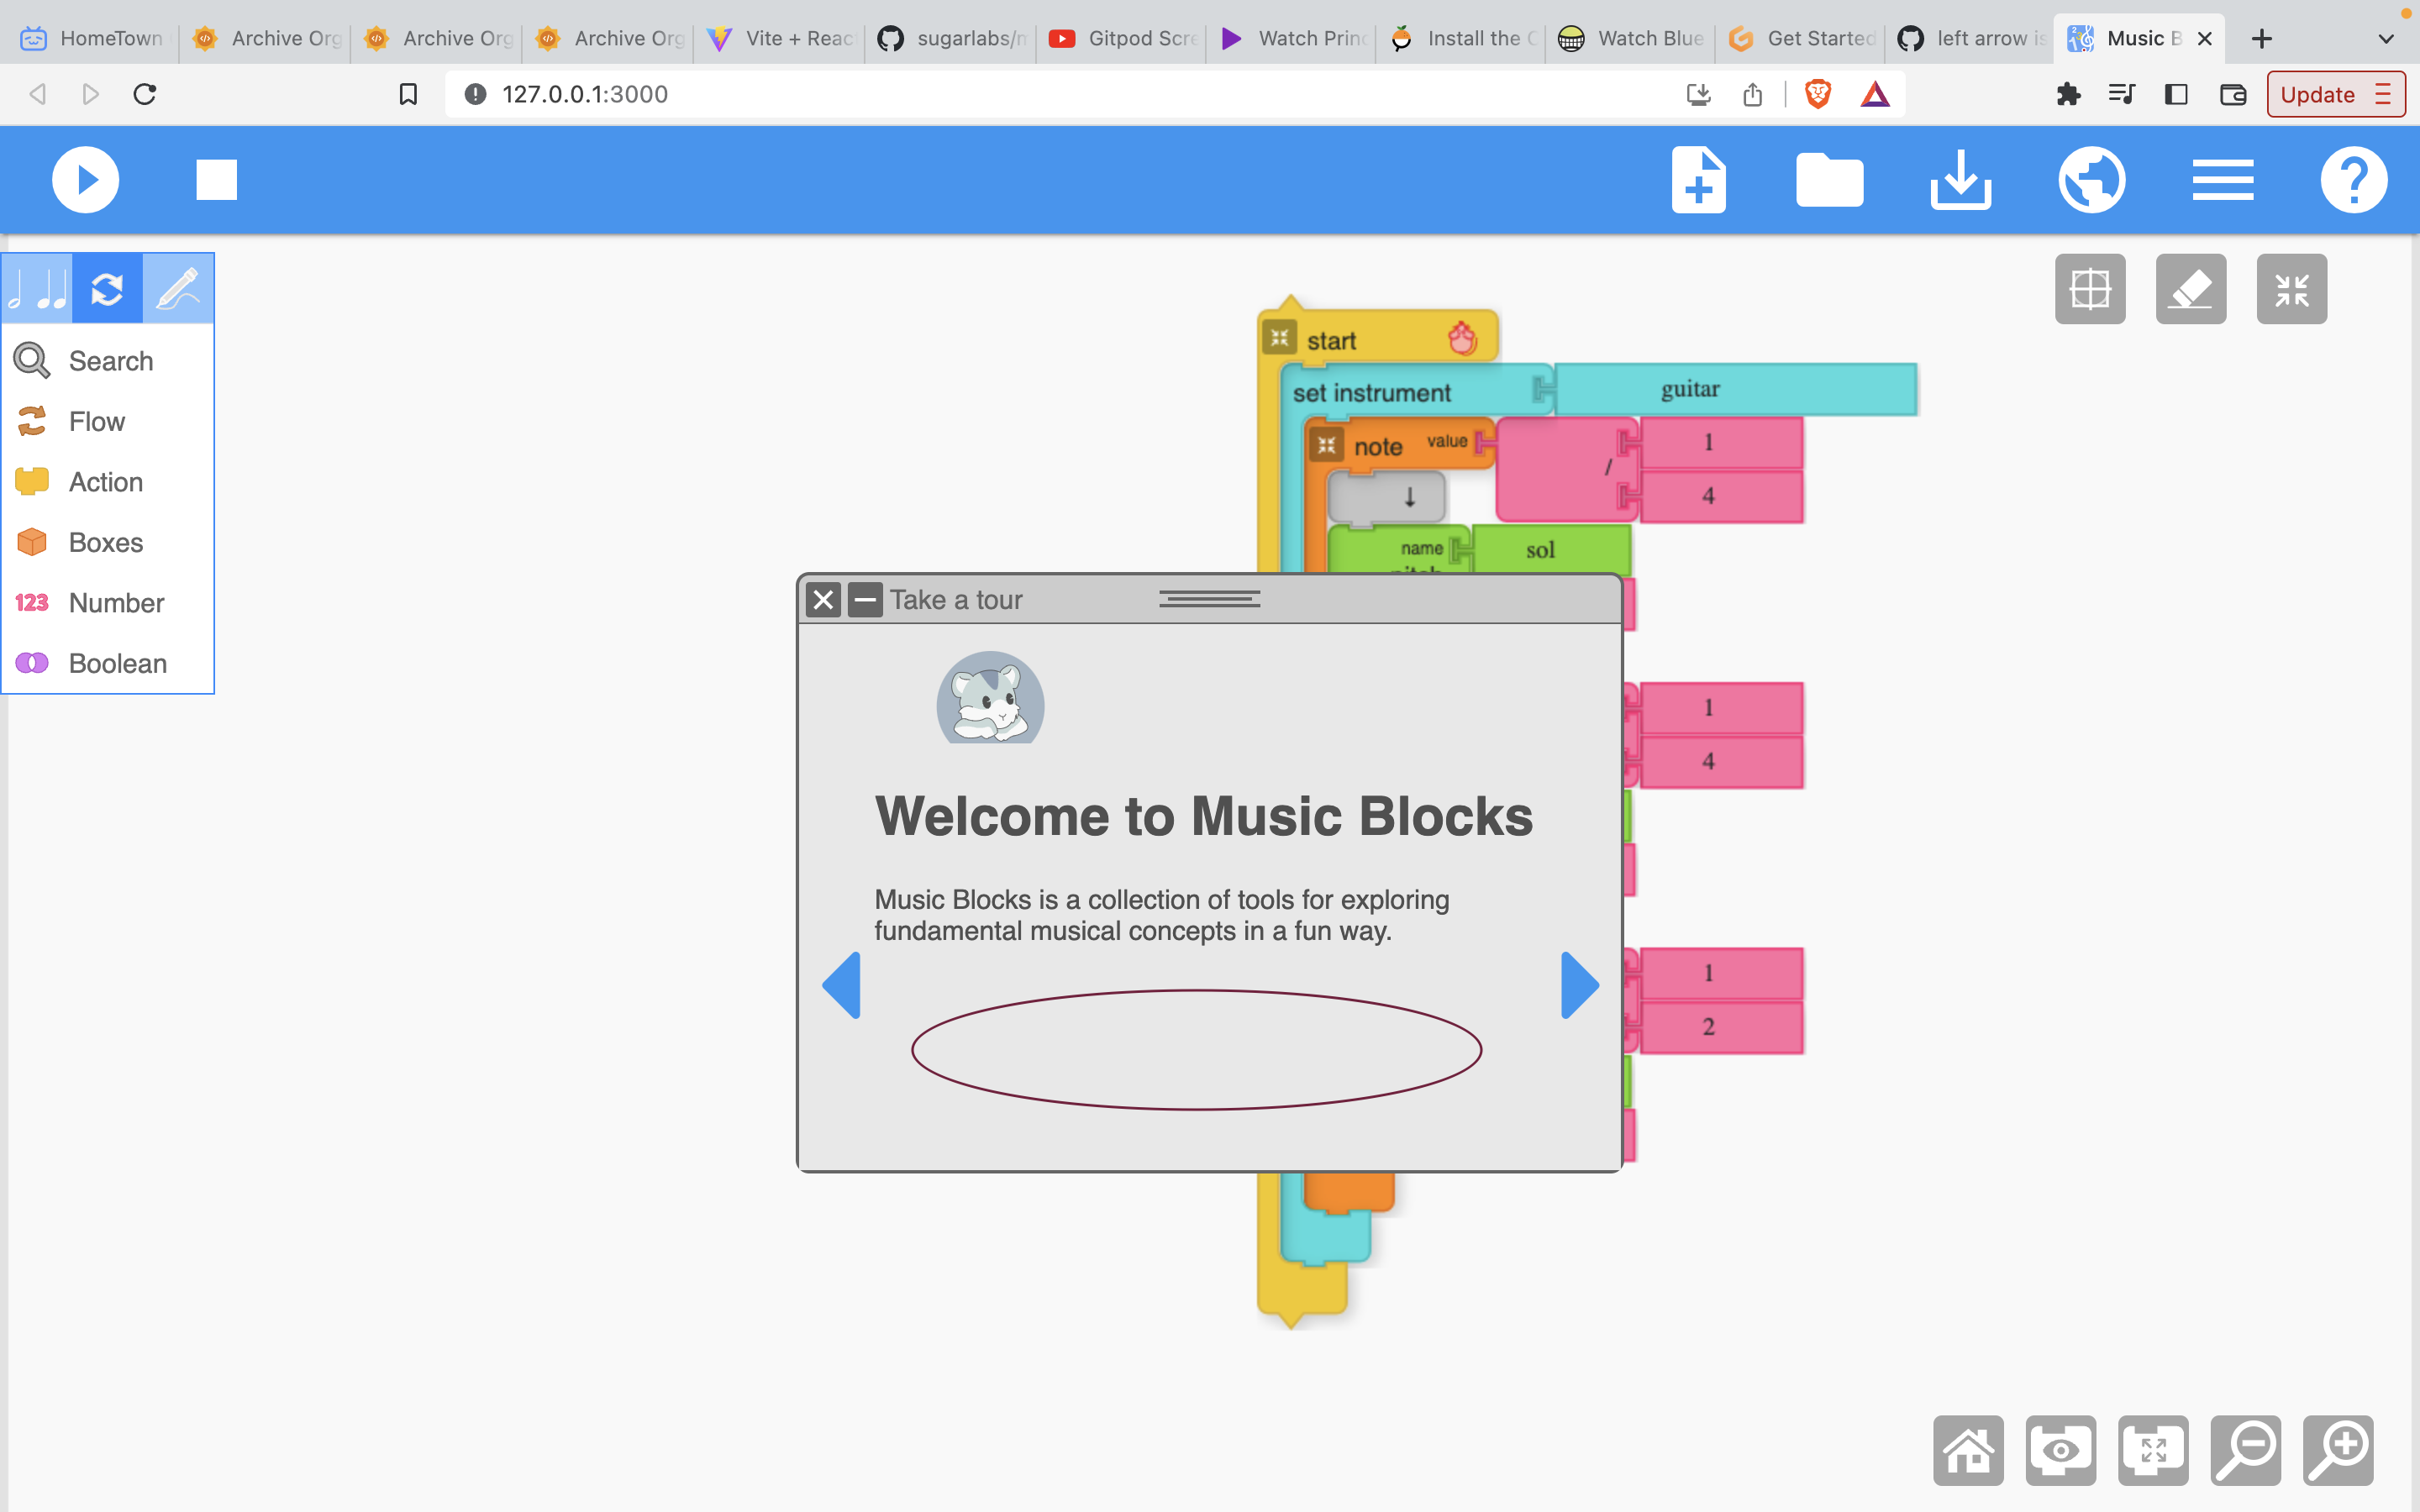Screen dimensions: 2420x1512
Task: Open the browser tab list chevron
Action: (x=2384, y=38)
